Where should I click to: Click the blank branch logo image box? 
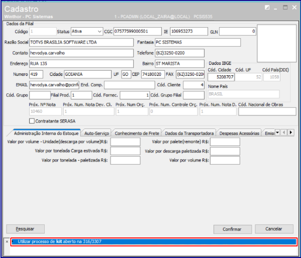coord(276,43)
